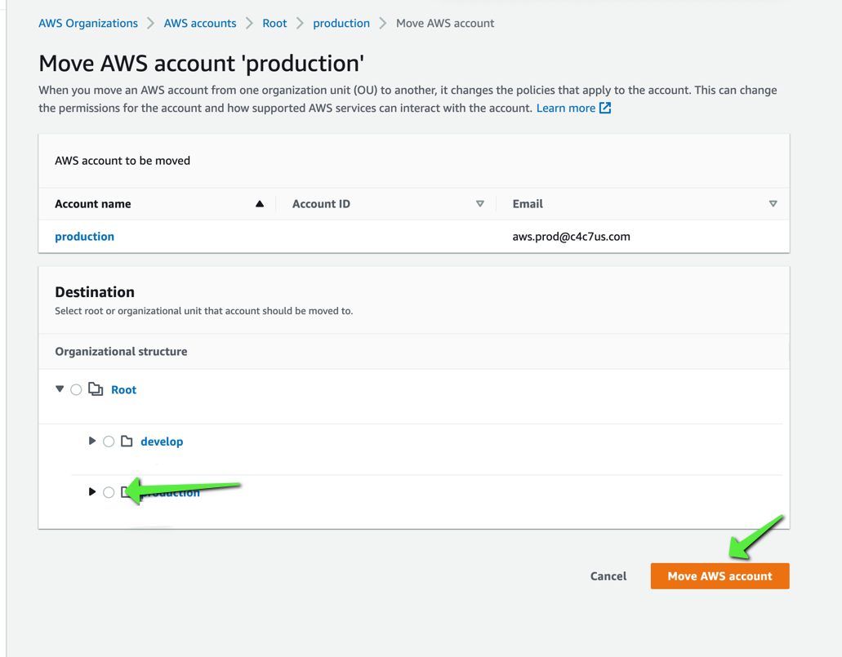Expand the production organizational unit
The height and width of the screenshot is (657, 842).
pyautogui.click(x=91, y=491)
